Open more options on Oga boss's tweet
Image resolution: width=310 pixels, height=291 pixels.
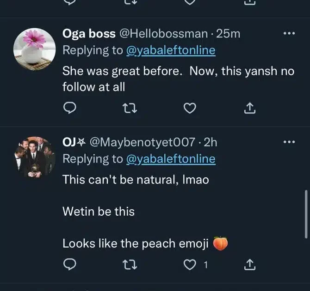(x=289, y=34)
